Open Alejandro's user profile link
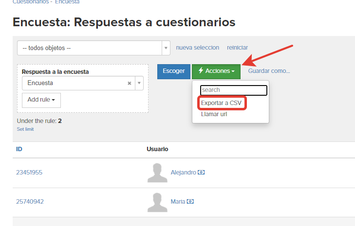The height and width of the screenshot is (226, 355). coord(184,173)
